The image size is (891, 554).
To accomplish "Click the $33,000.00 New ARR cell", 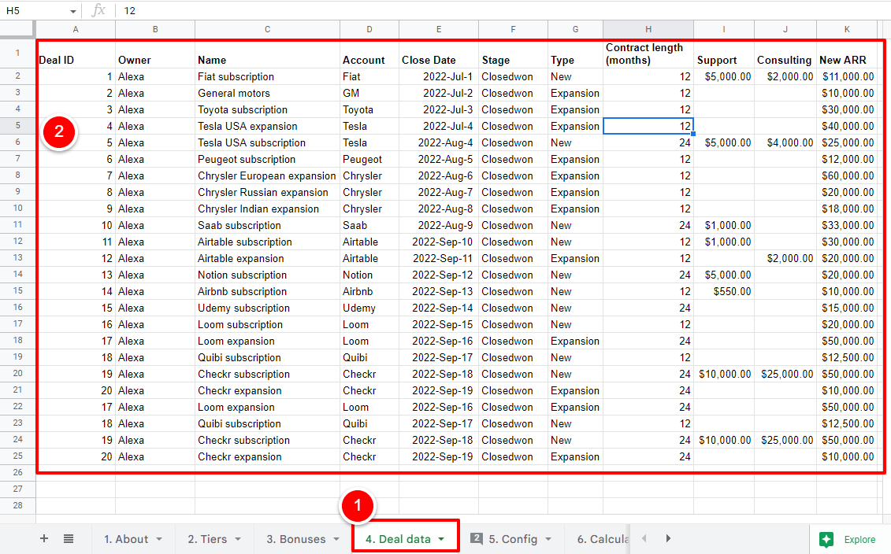I will pos(847,225).
